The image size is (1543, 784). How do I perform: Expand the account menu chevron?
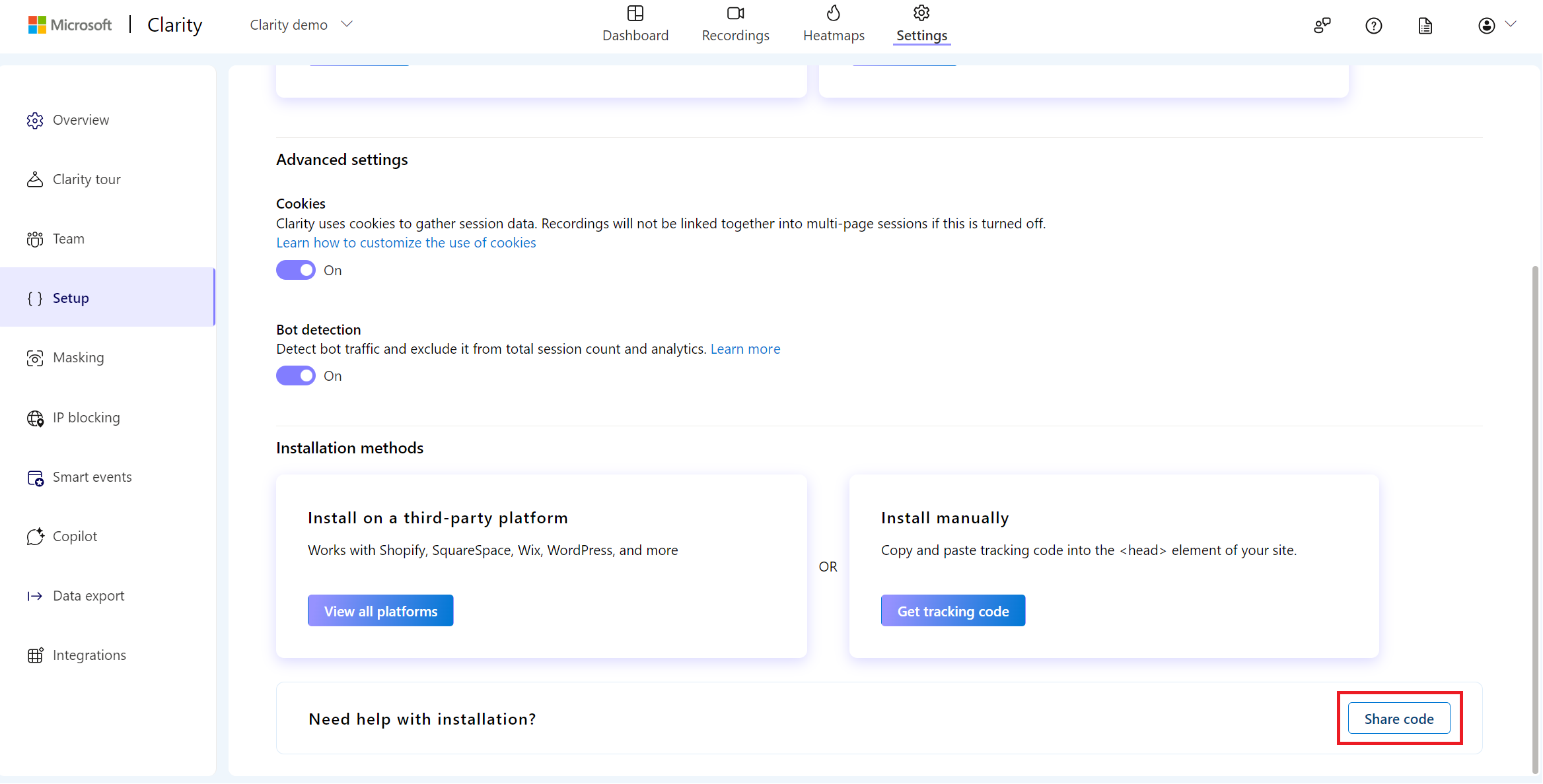[x=1511, y=24]
